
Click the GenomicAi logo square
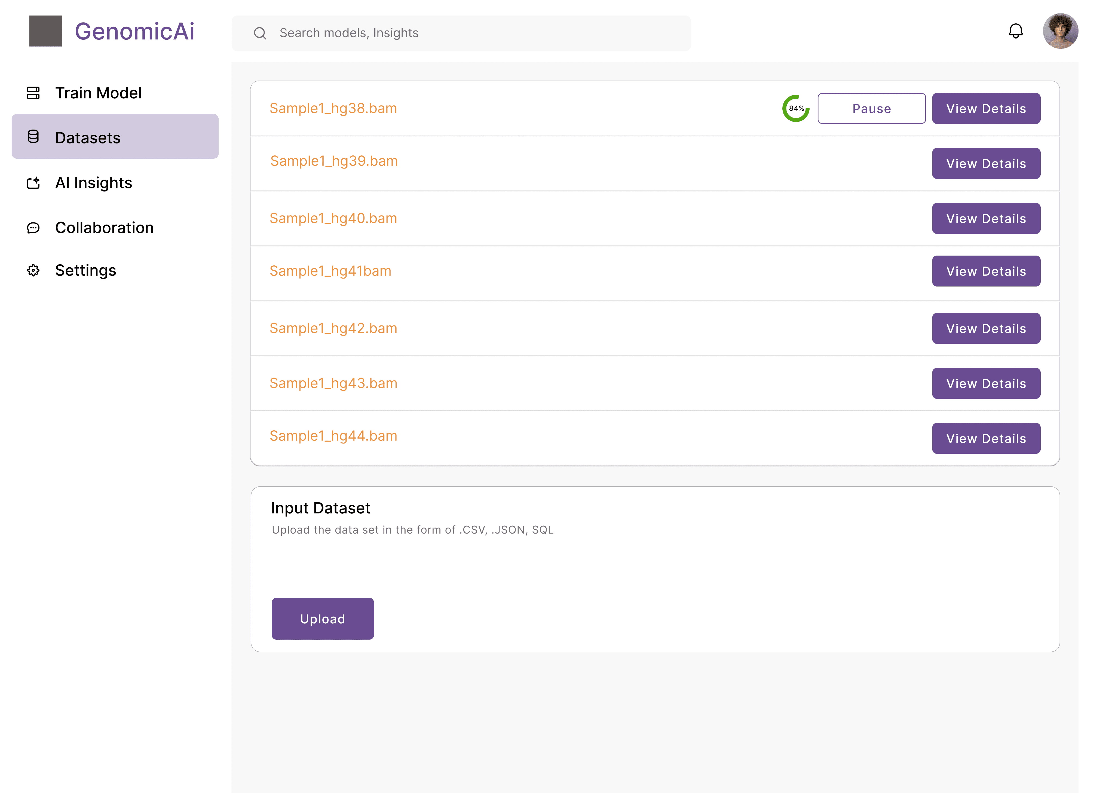pyautogui.click(x=45, y=31)
